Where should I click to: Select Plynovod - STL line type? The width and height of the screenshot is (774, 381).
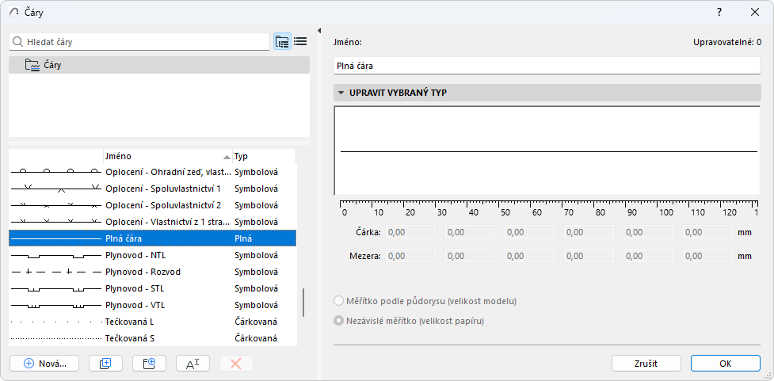click(x=153, y=288)
